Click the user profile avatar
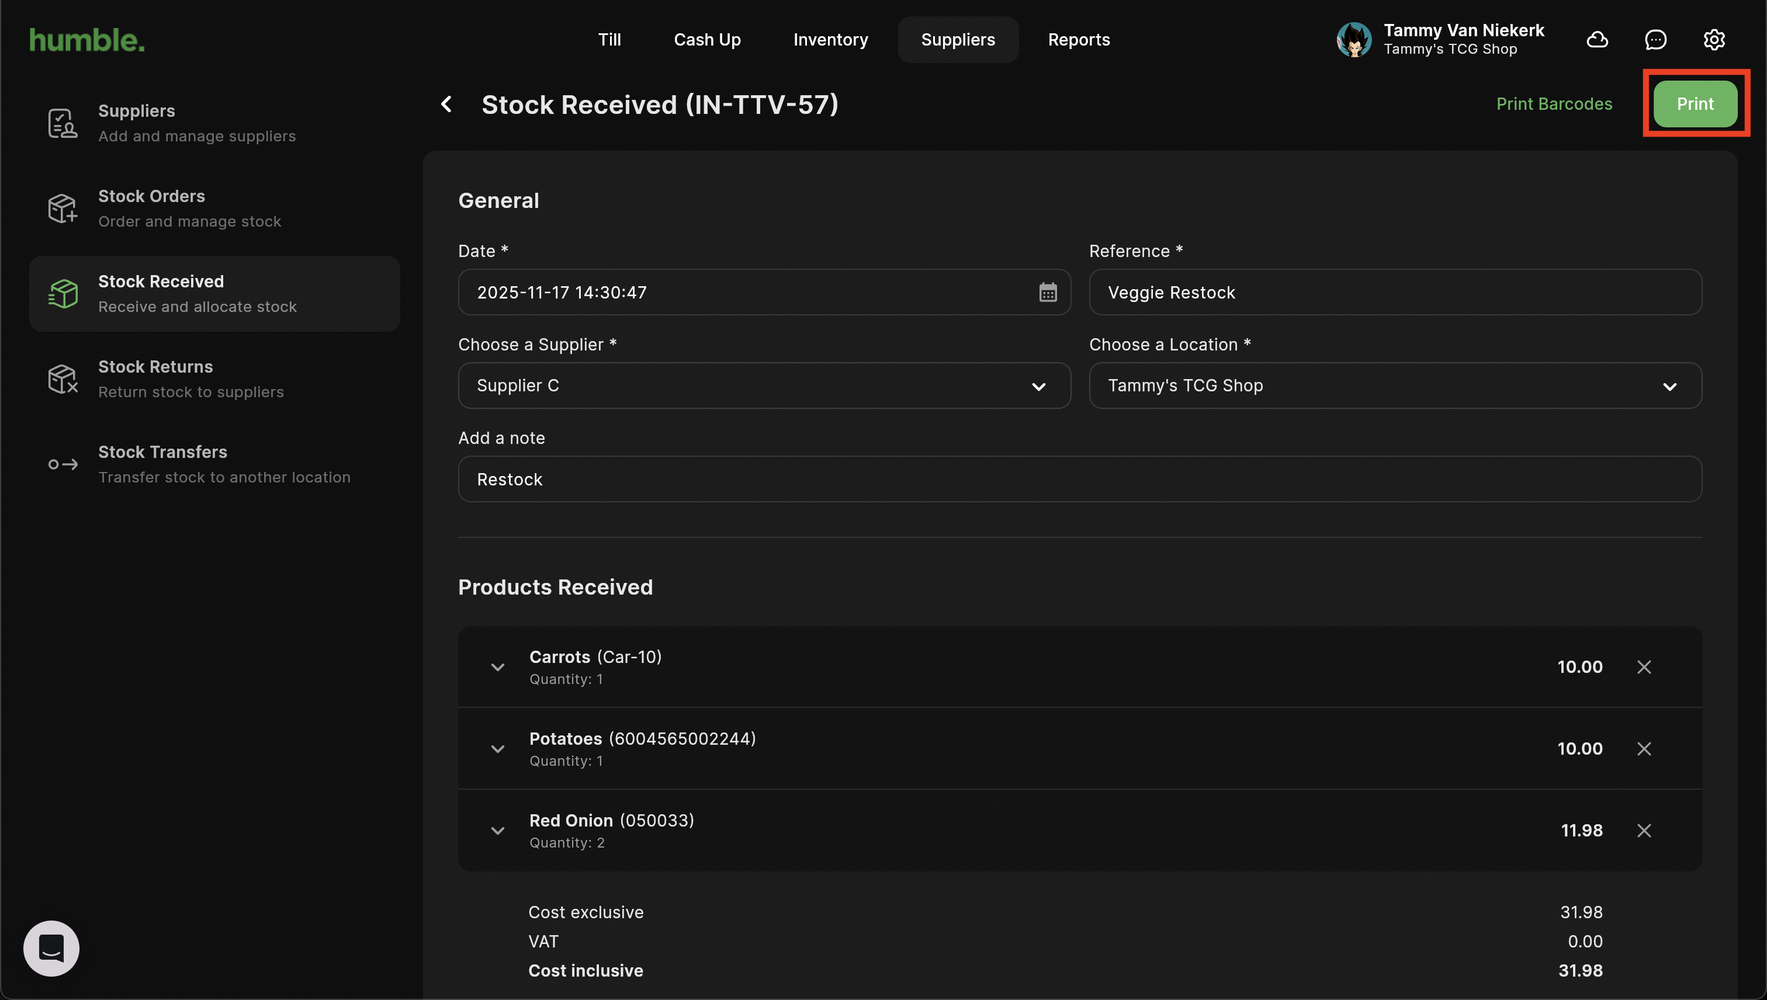Viewport: 1767px width, 1000px height. click(x=1354, y=40)
